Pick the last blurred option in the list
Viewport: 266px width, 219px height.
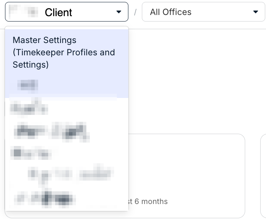(x=44, y=199)
